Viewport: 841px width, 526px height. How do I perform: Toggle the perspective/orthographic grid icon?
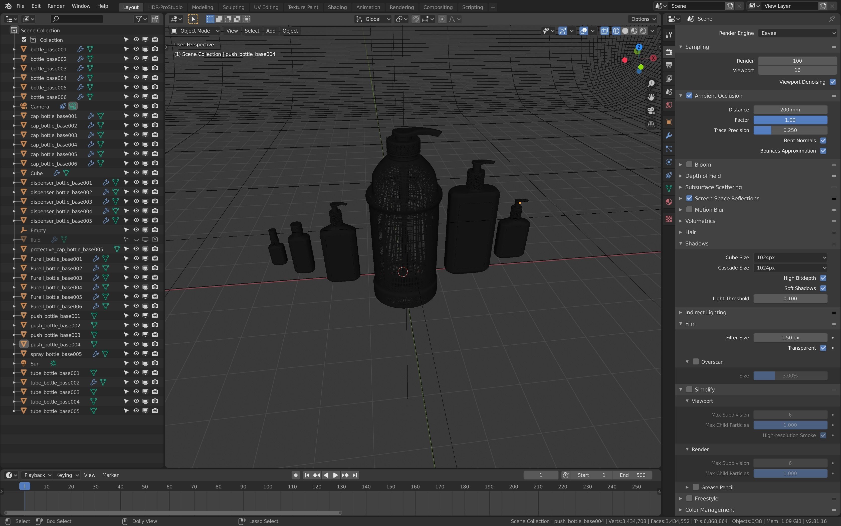click(x=651, y=124)
